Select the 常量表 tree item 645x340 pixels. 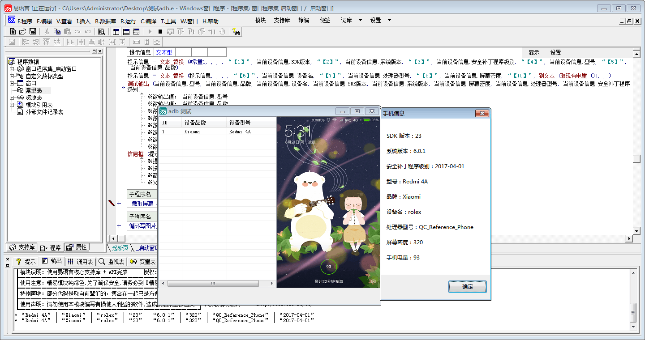pos(38,90)
